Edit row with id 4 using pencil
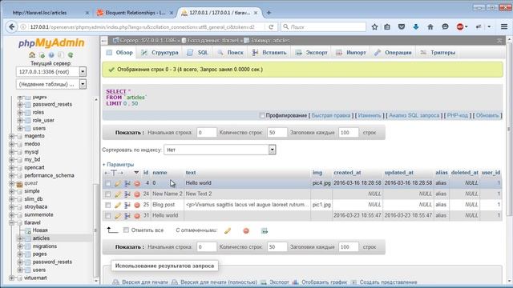Screen dimensions: 513x288 pos(118,183)
